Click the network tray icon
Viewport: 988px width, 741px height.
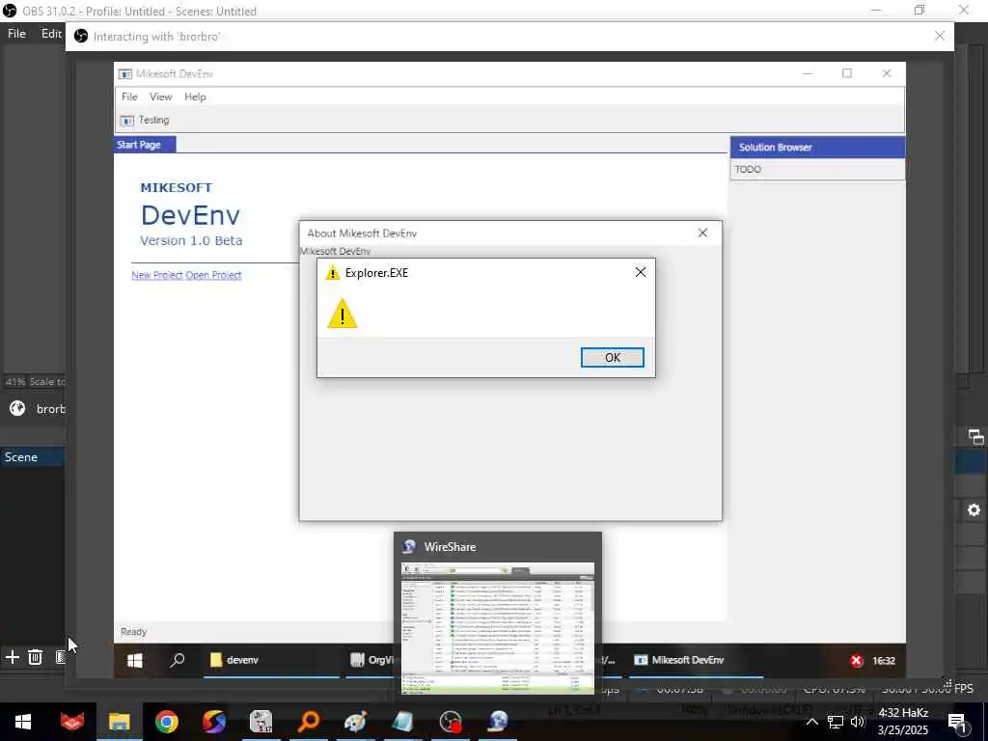point(836,722)
